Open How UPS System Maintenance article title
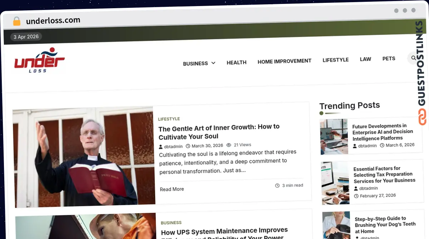429x239 pixels. click(x=224, y=234)
